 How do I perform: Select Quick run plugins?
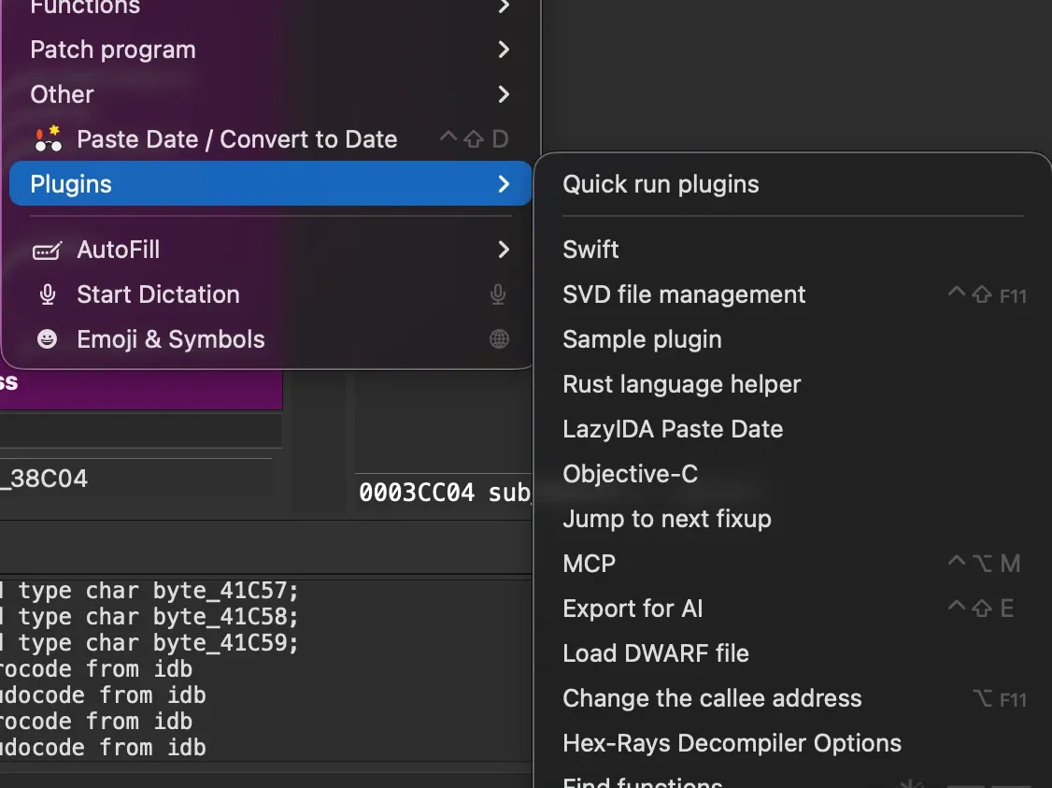(793, 184)
